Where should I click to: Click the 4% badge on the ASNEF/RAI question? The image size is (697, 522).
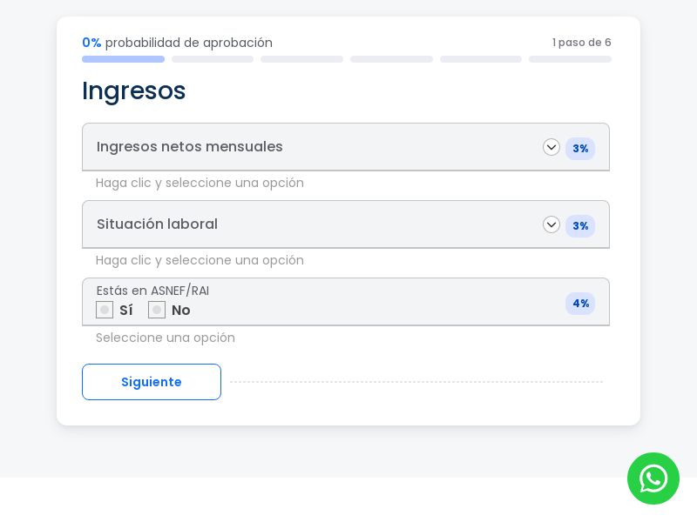click(580, 304)
